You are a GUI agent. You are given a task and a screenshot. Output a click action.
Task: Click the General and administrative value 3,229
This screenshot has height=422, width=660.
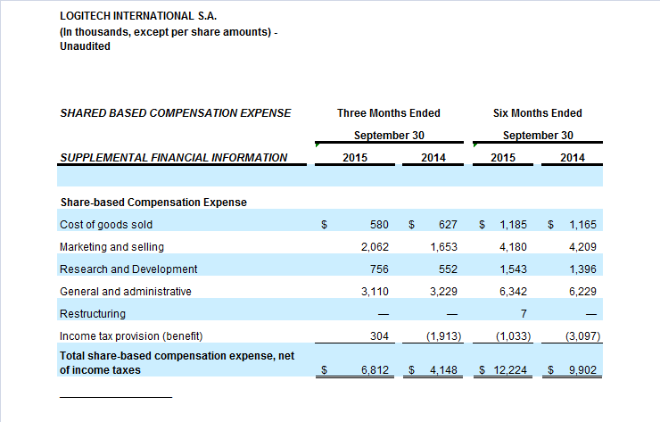tap(443, 292)
